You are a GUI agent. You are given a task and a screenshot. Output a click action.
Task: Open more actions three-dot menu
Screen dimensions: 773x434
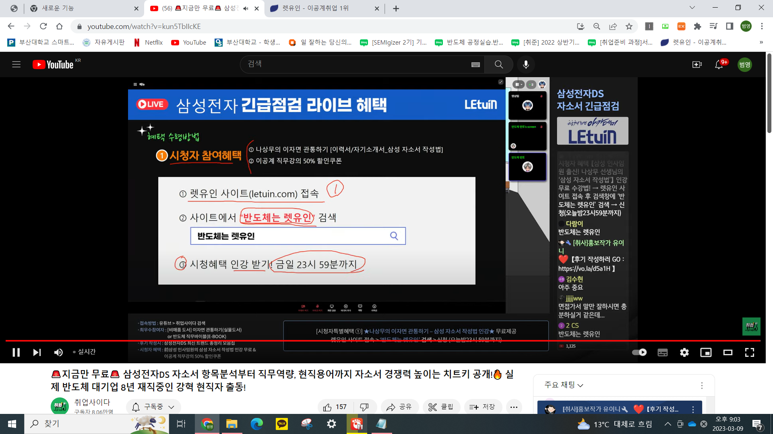[514, 407]
